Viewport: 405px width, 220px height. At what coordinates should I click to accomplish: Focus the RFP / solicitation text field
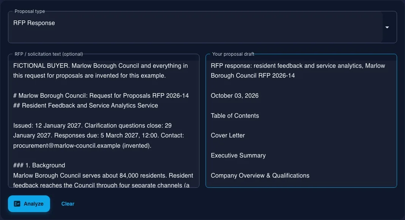coord(104,121)
